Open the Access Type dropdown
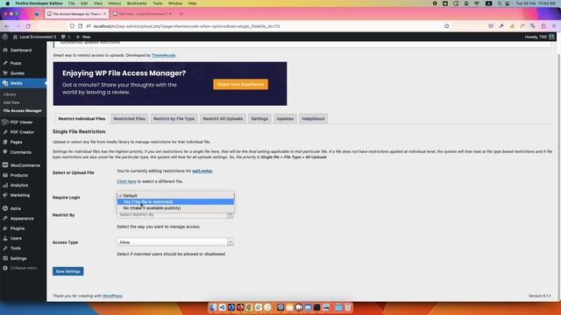The image size is (561, 315). pos(175,242)
